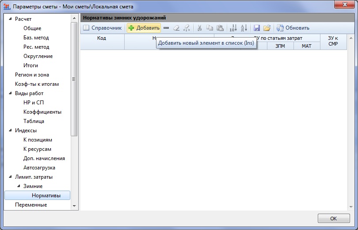
Task: Click the Расчет tree label
Action: [23, 19]
